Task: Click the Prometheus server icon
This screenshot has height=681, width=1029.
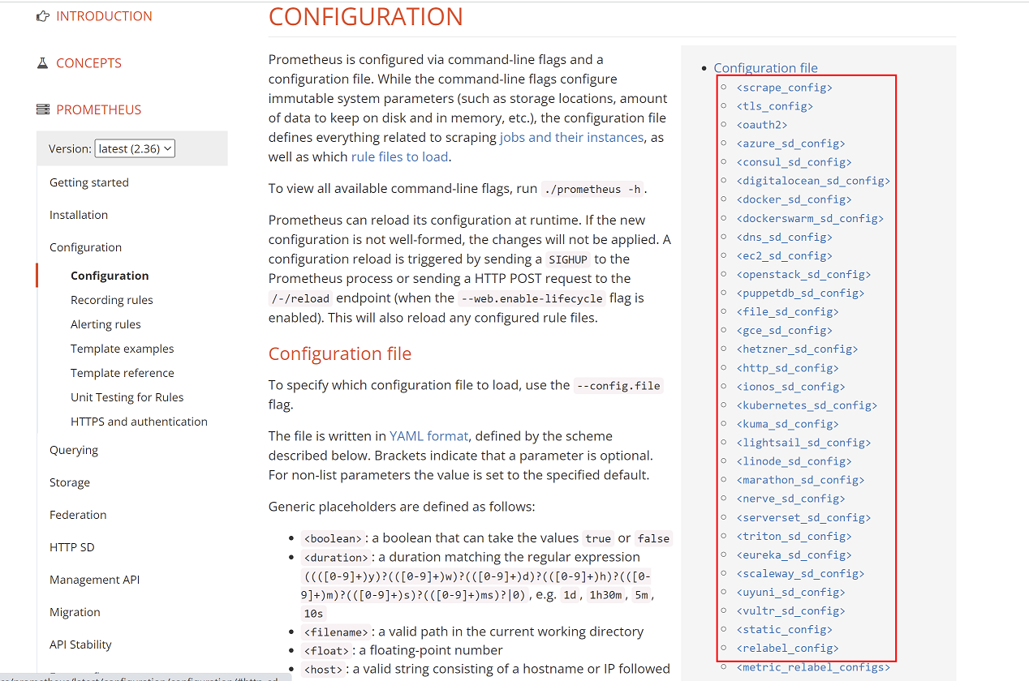Action: [43, 110]
